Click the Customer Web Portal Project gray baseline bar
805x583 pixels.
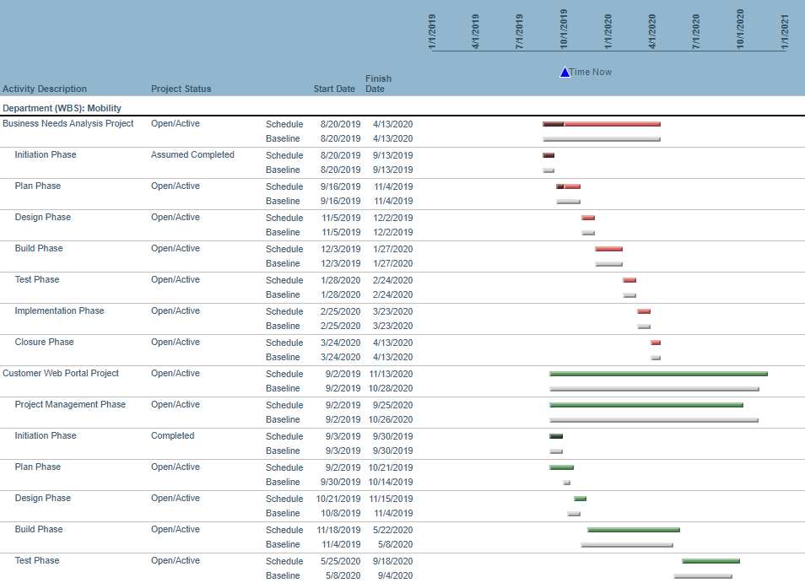click(x=655, y=389)
